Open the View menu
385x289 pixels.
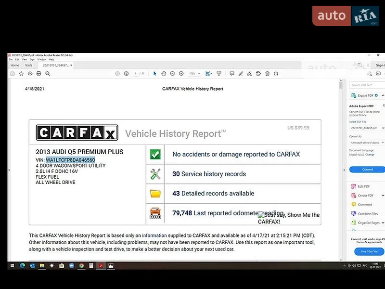pyautogui.click(x=25, y=59)
